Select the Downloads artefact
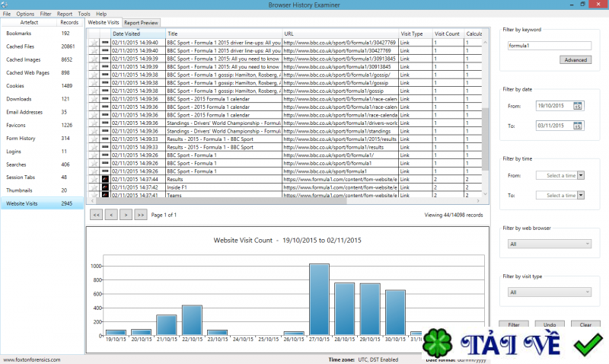This screenshot has width=609, height=364. [42, 99]
